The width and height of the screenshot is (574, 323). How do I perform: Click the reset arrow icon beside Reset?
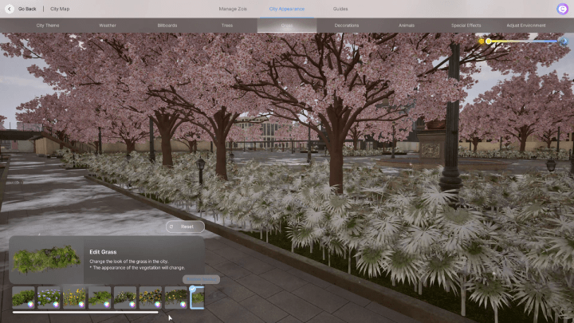(x=172, y=226)
